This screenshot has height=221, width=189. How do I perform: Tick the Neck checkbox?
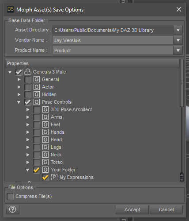click(x=37, y=155)
